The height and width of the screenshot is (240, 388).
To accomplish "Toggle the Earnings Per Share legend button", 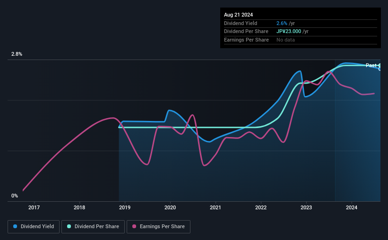I will [x=159, y=226].
